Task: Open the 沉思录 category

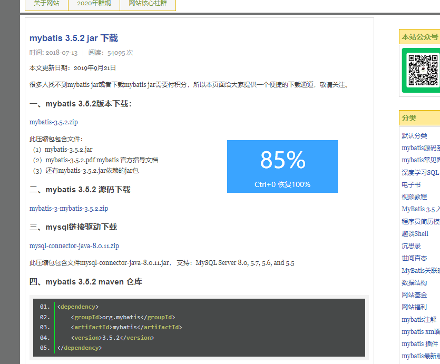Action: pos(411,245)
